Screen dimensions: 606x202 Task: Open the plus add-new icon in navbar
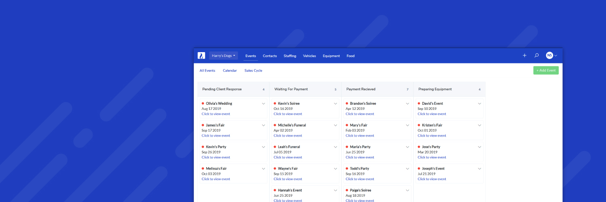pyautogui.click(x=524, y=56)
